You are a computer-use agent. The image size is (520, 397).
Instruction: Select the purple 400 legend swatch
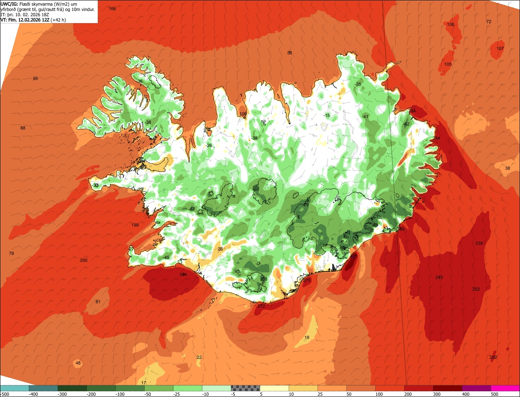click(x=476, y=388)
